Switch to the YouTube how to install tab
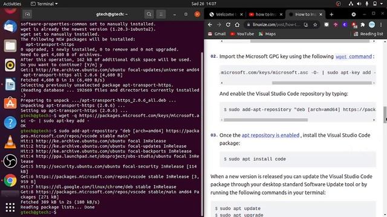This screenshot has height=217, width=387. pos(265,14)
